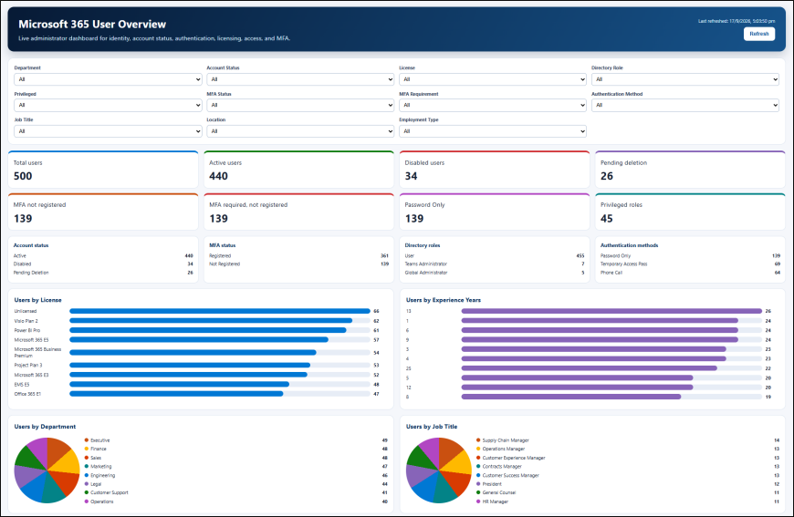The width and height of the screenshot is (794, 517).
Task: Click the Marketing department legend entry
Action: tap(236, 467)
